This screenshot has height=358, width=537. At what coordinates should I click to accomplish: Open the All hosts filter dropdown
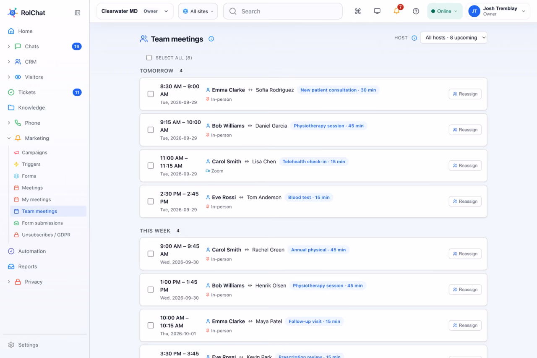[454, 38]
